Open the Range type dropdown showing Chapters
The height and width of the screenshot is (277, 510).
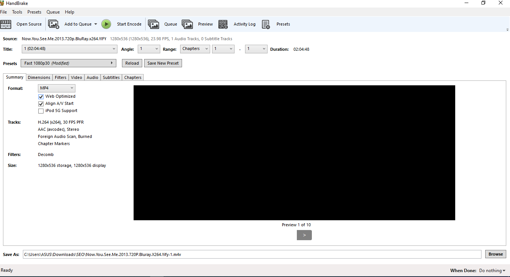tap(195, 48)
